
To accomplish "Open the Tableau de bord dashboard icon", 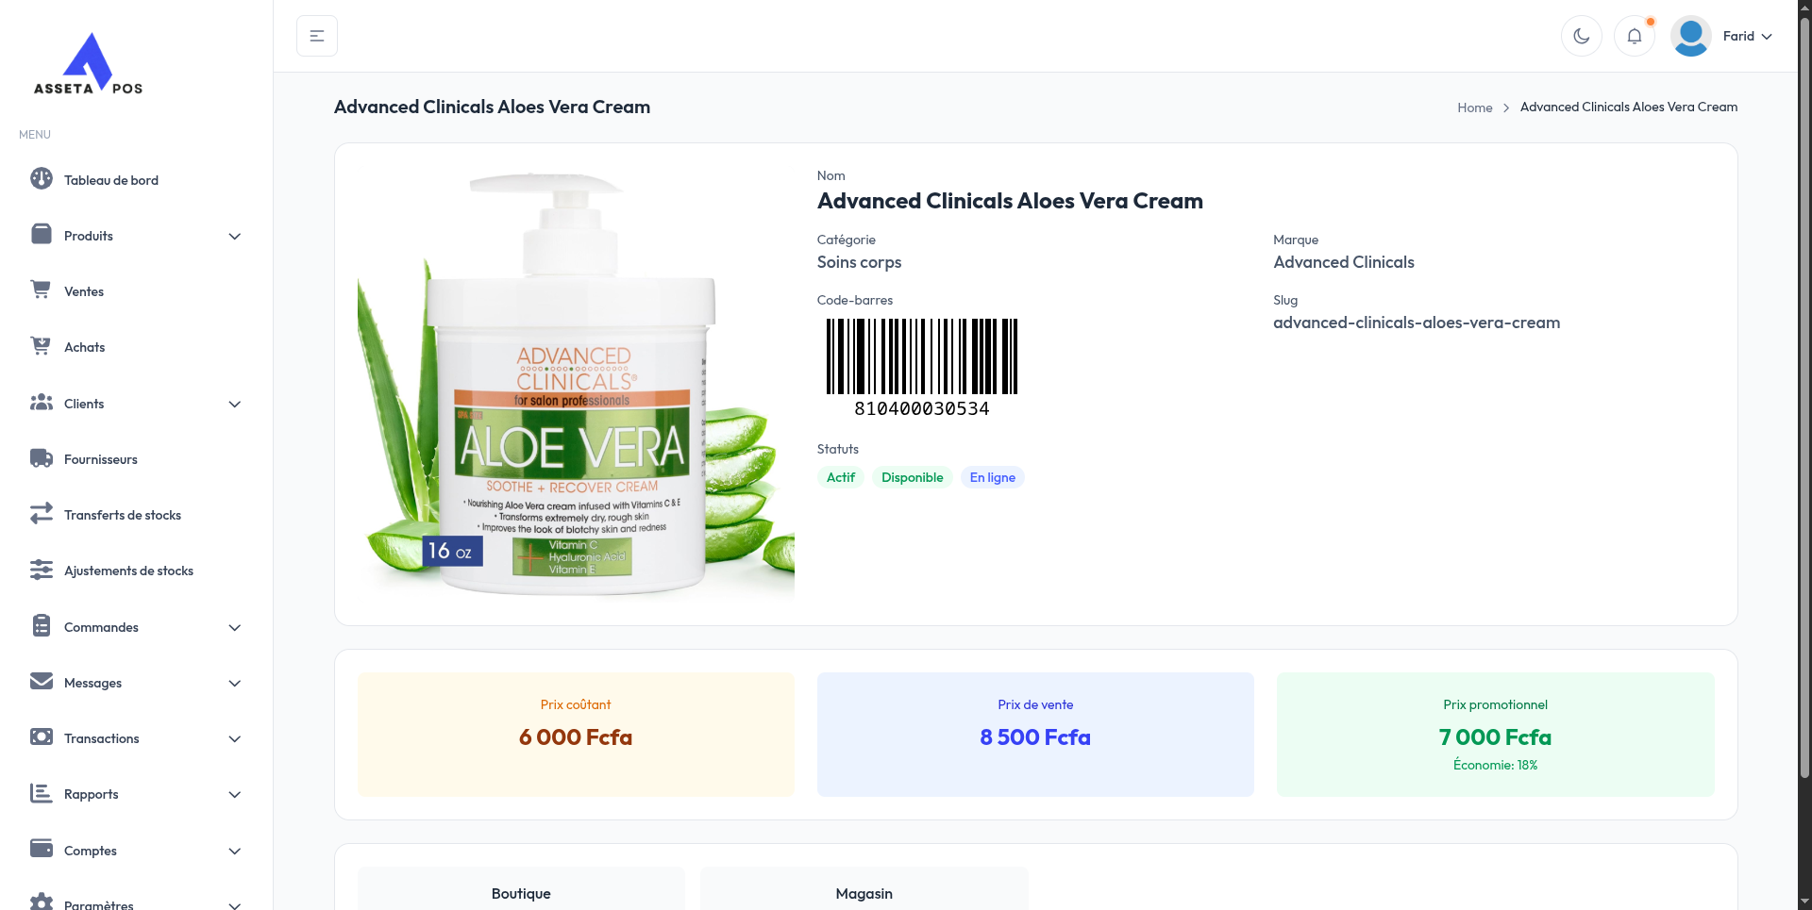I will click(42, 178).
